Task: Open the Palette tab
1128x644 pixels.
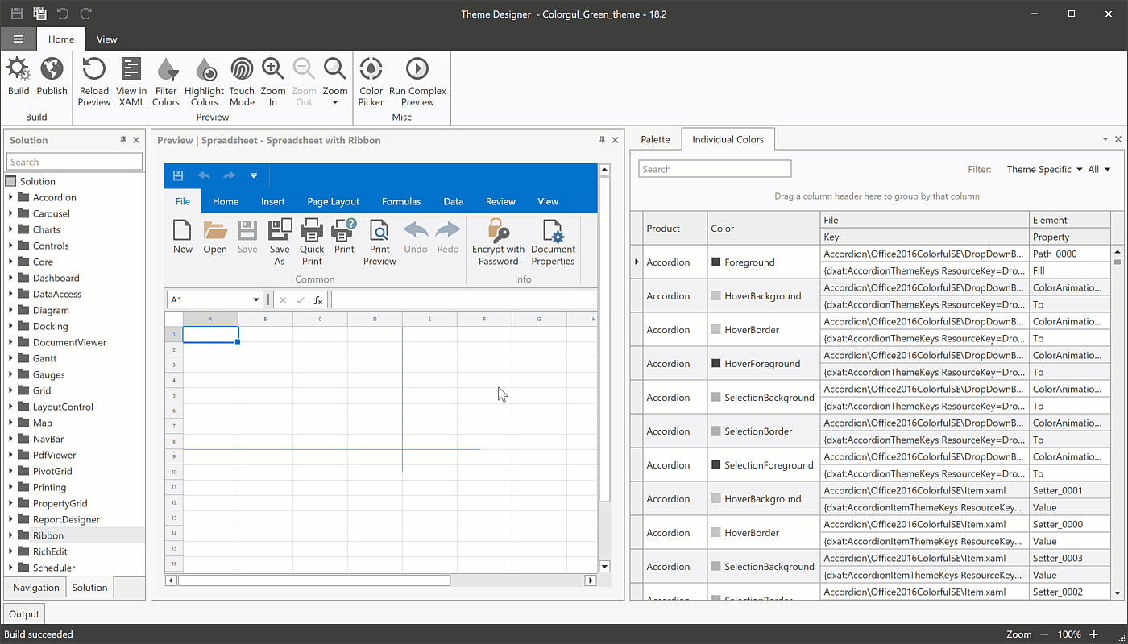Action: pyautogui.click(x=655, y=138)
